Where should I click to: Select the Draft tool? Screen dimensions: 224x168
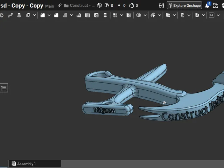(65, 15)
